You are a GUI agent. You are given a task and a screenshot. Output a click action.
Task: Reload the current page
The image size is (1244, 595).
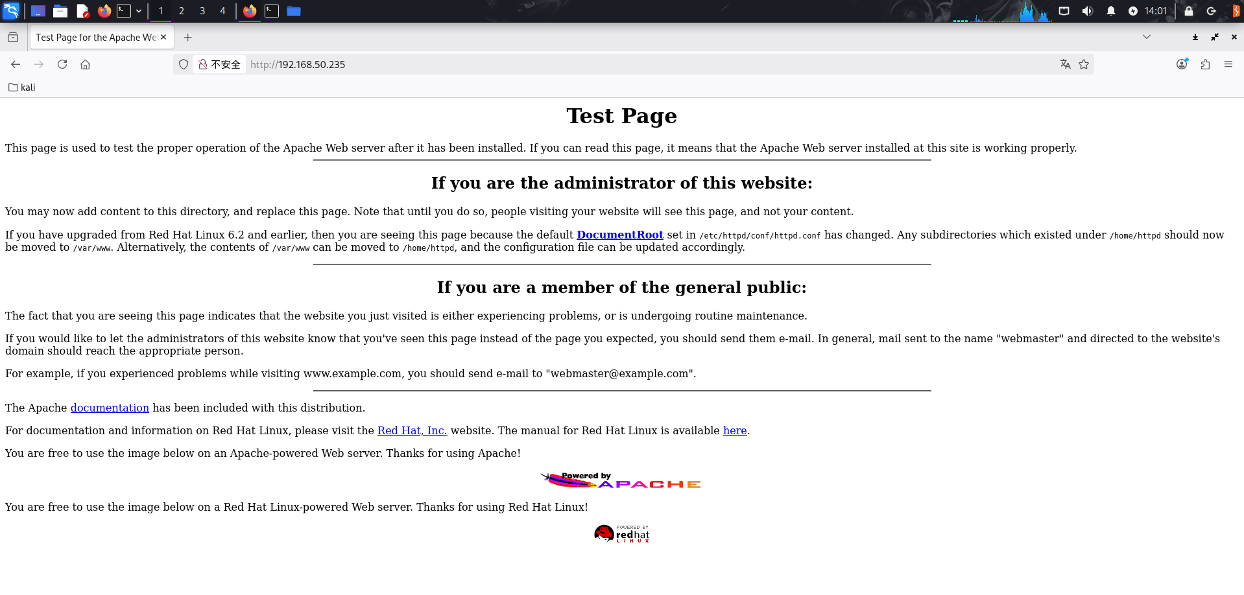click(62, 64)
